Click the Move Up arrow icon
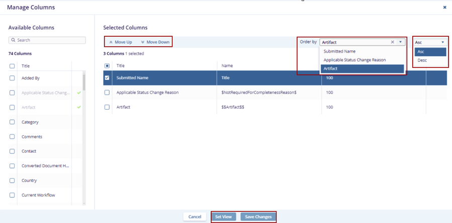This screenshot has height=223, width=452. [x=111, y=42]
